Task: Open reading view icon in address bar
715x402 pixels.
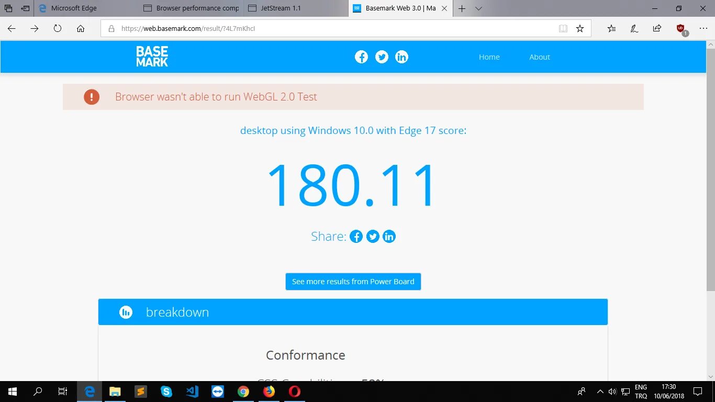Action: point(563,29)
